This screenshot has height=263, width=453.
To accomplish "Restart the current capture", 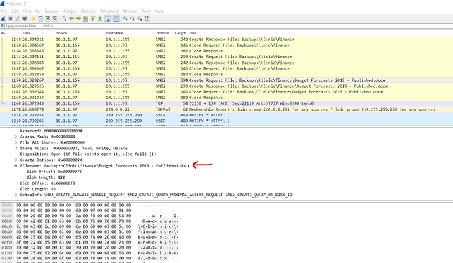I will pyautogui.click(x=18, y=19).
